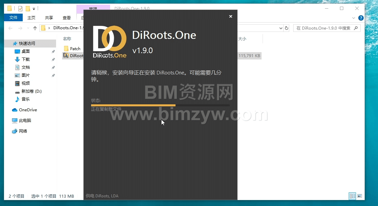Click the search magnifier icon

pos(356,28)
